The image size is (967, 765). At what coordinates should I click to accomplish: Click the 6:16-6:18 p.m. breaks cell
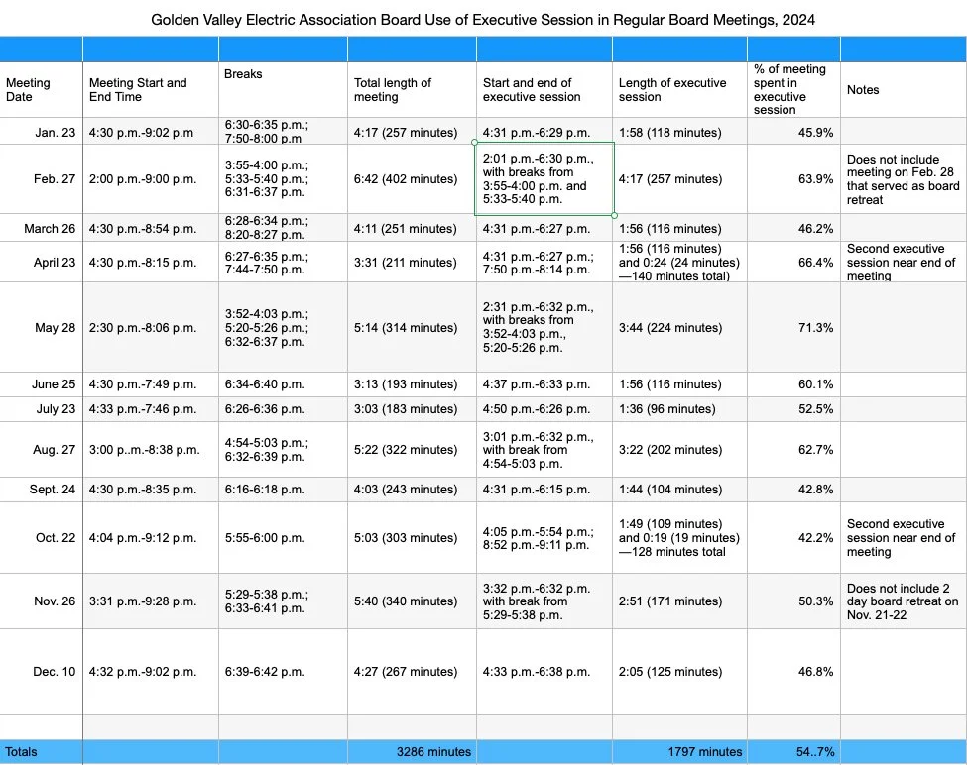pyautogui.click(x=283, y=490)
